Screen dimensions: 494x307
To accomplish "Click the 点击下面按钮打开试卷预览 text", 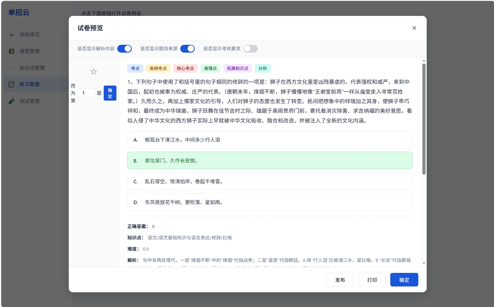I will point(111,14).
